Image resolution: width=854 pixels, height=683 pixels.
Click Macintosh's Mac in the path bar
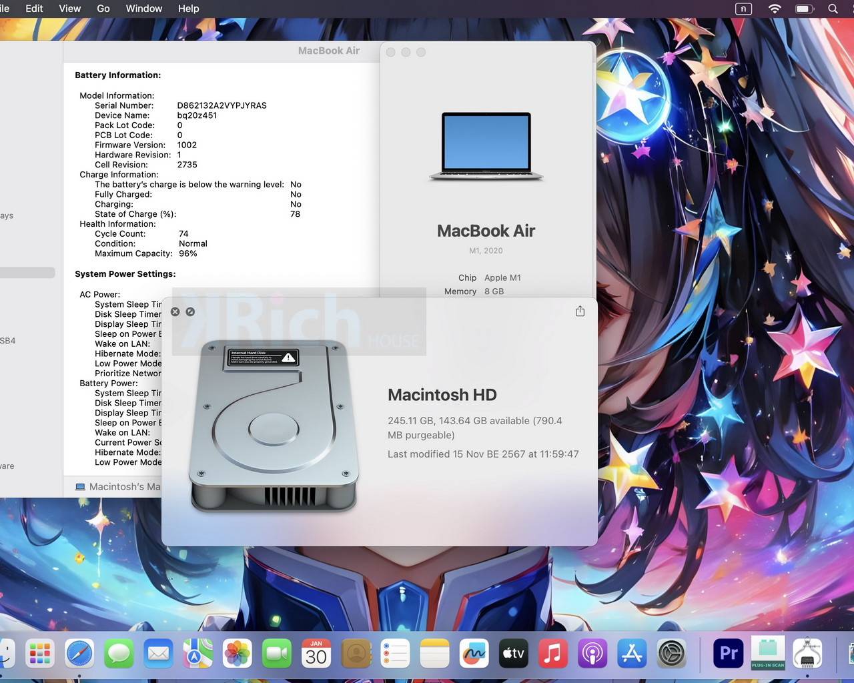(x=118, y=487)
